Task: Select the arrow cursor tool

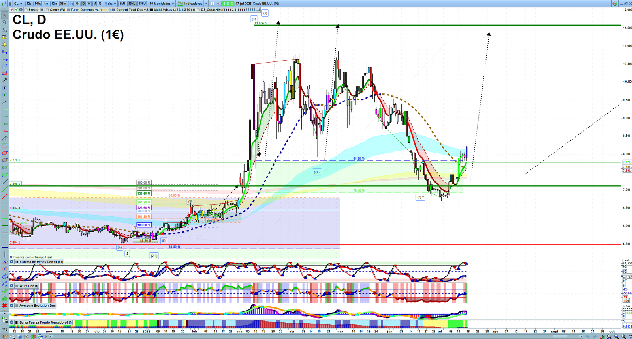Action: tap(4, 15)
